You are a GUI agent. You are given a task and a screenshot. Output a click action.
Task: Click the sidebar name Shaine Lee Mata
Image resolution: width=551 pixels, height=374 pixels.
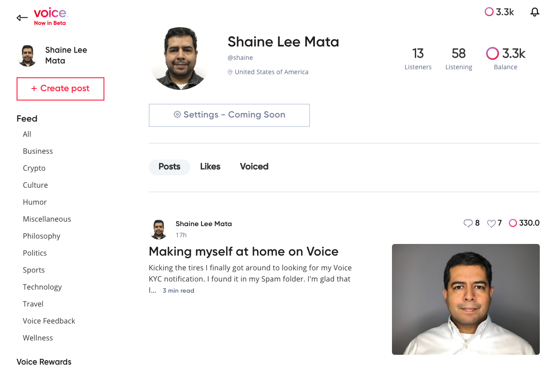point(66,55)
